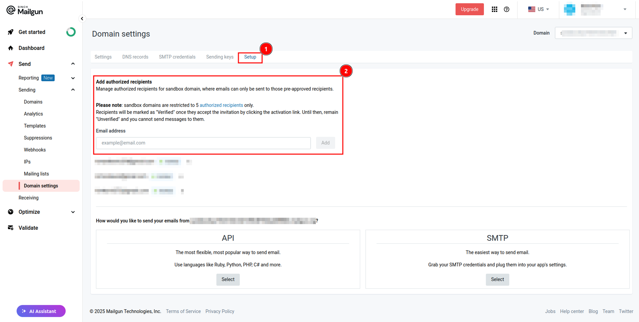
Task: Open Templates in the sidebar
Action: pos(35,126)
